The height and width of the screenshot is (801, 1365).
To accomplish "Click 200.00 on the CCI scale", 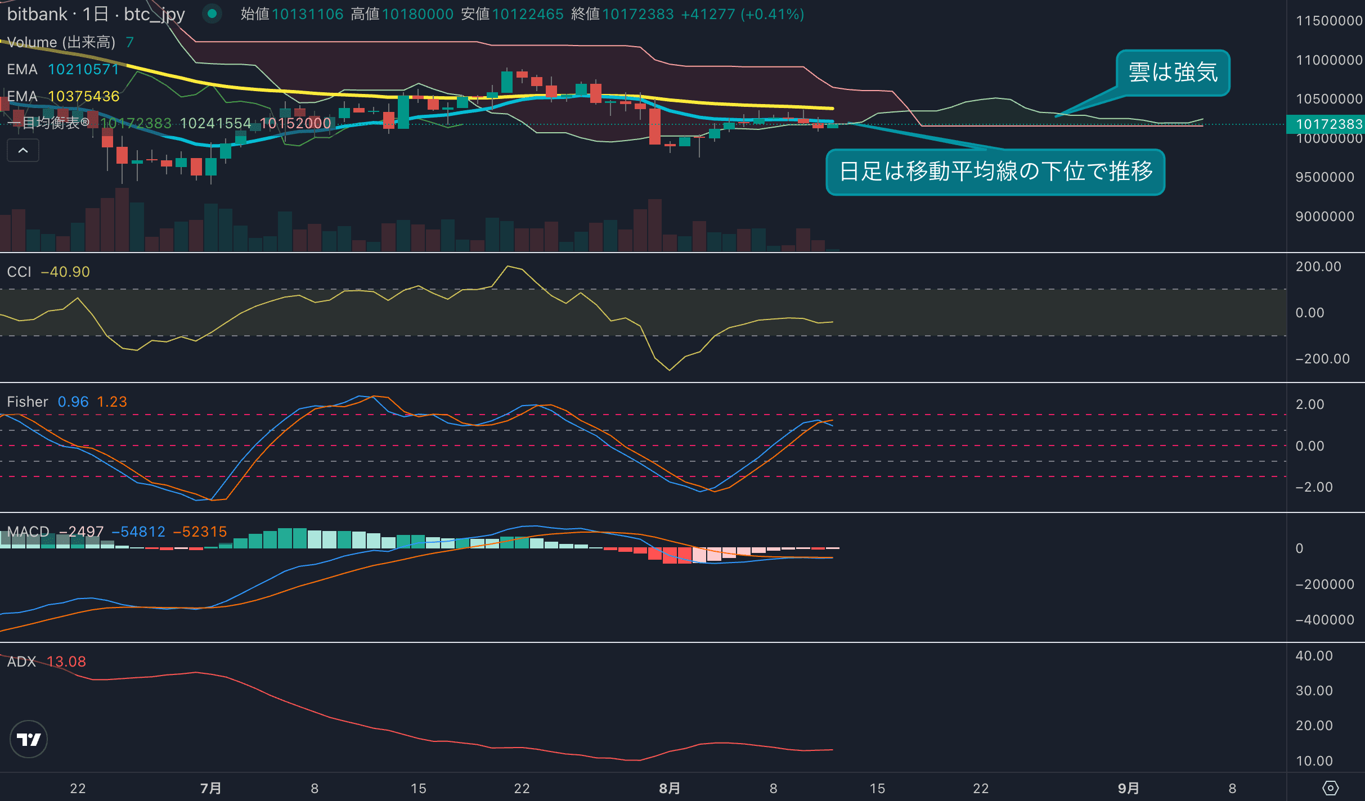I will [1318, 267].
